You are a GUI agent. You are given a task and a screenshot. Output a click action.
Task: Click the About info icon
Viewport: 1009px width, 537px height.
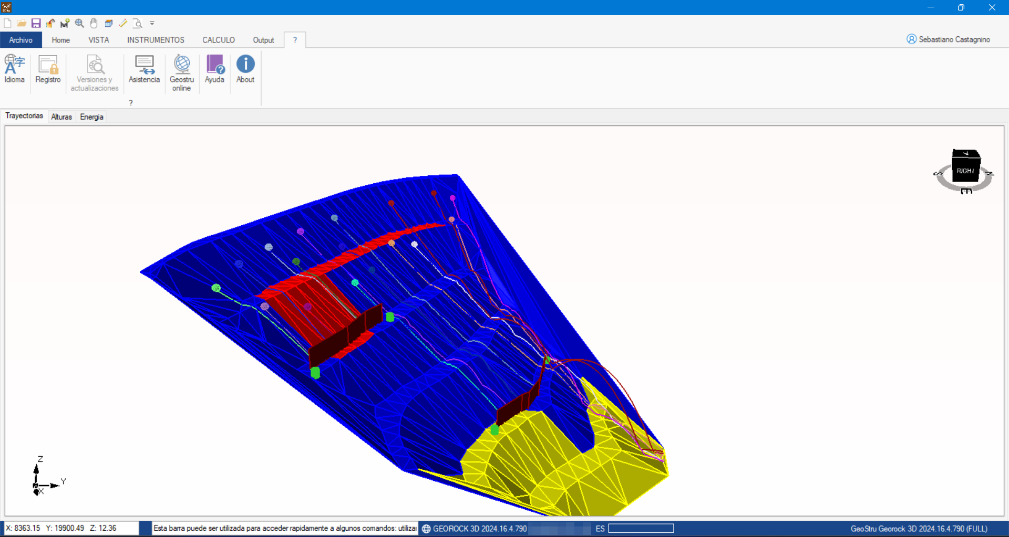[x=245, y=69]
